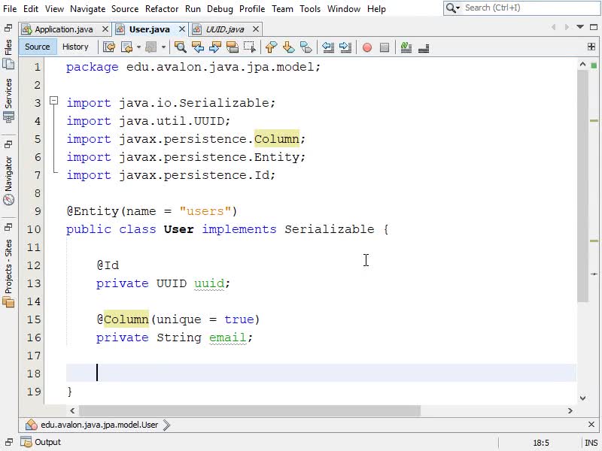Open the Refactor menu
The height and width of the screenshot is (451, 602).
point(162,9)
